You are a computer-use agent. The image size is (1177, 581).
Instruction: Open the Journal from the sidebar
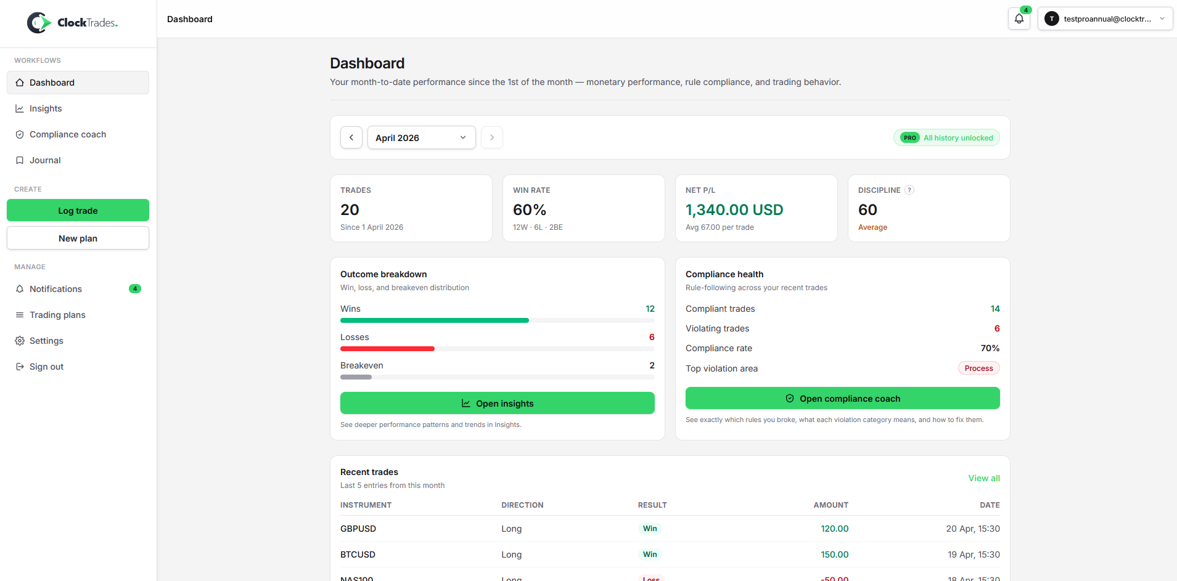click(x=45, y=160)
